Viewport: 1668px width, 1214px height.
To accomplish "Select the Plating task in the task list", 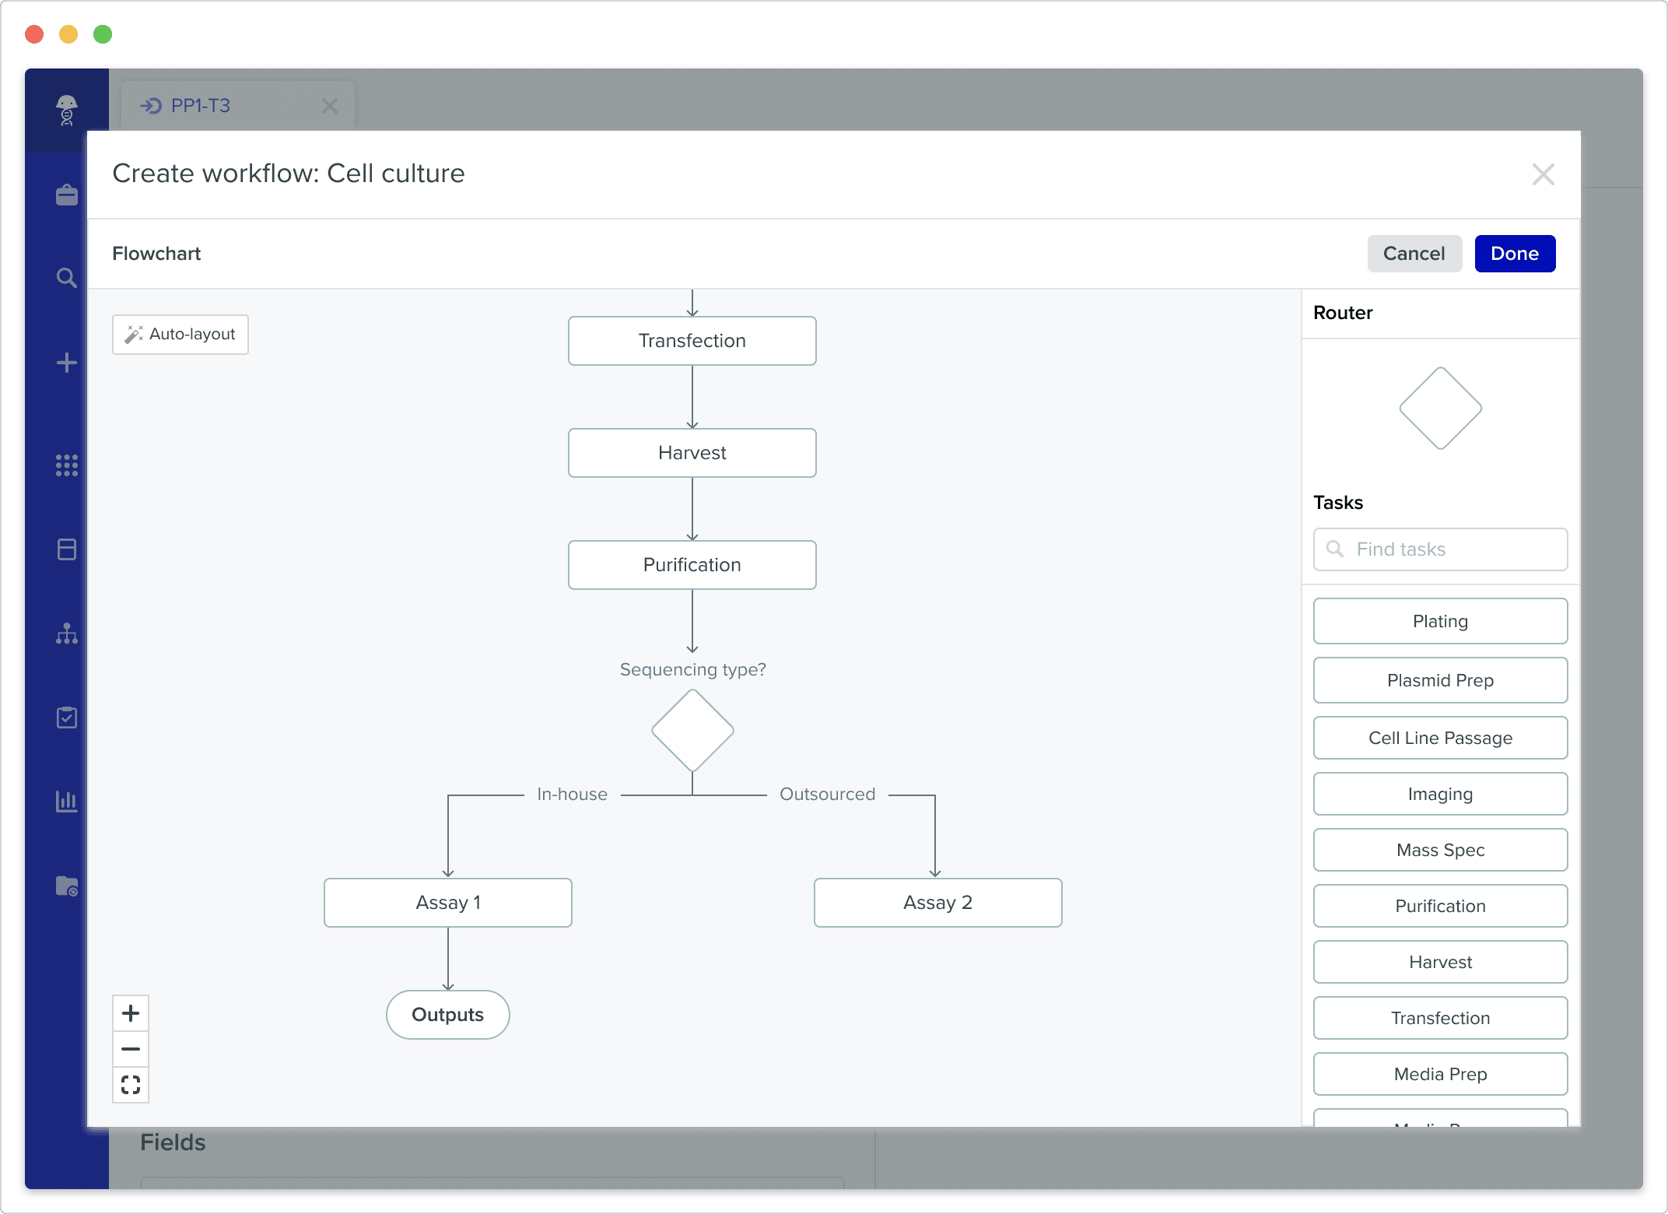I will [1441, 621].
